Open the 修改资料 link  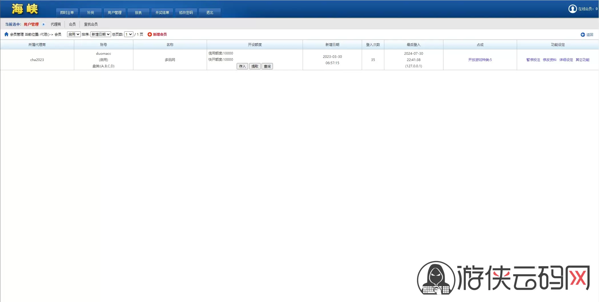(550, 60)
